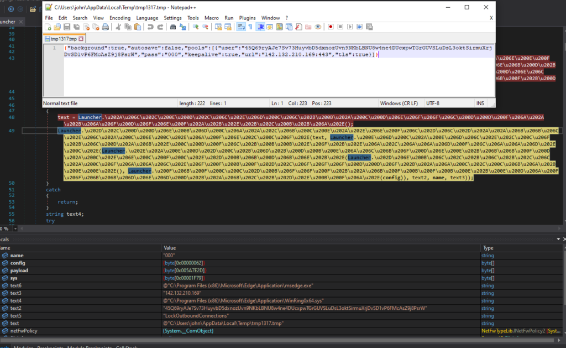Image resolution: width=566 pixels, height=348 pixels.
Task: Toggle file monitoring eye icon
Action: tap(318, 27)
